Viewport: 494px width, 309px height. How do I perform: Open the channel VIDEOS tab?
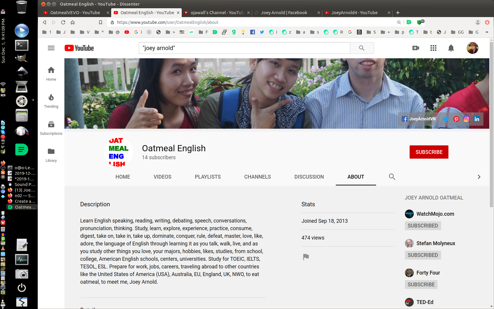[x=163, y=177]
